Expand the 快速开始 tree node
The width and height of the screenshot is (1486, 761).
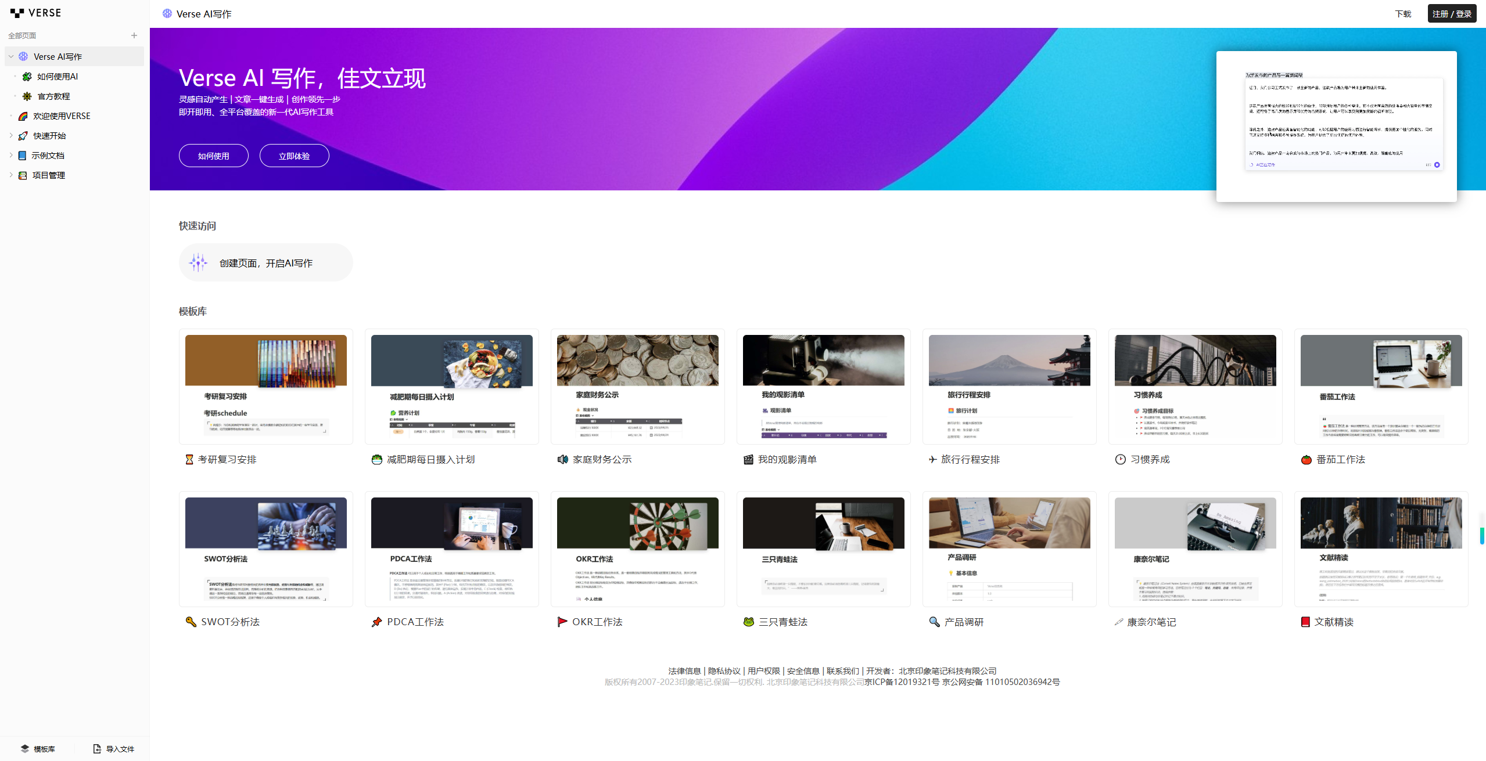[10, 135]
